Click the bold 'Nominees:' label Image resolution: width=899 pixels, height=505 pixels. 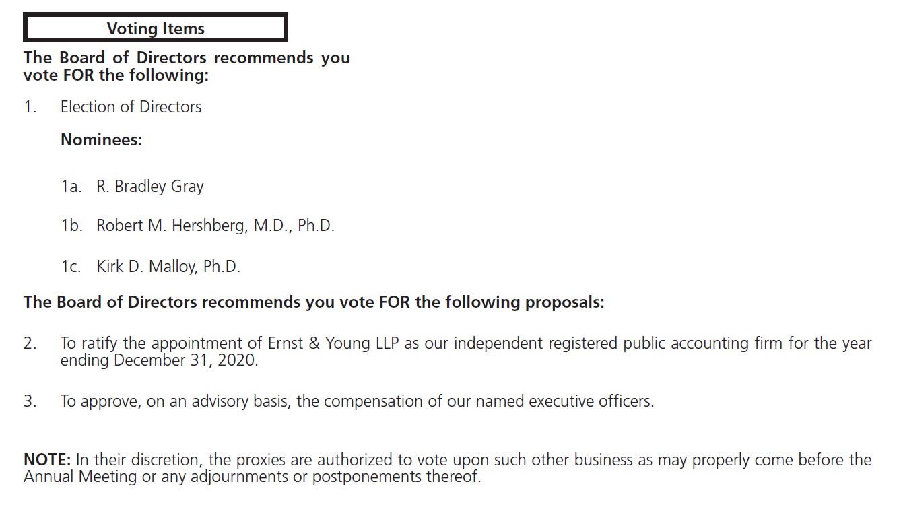point(101,140)
